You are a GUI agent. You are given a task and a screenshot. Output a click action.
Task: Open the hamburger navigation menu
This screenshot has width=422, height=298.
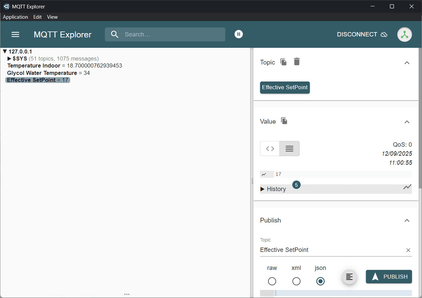(15, 34)
